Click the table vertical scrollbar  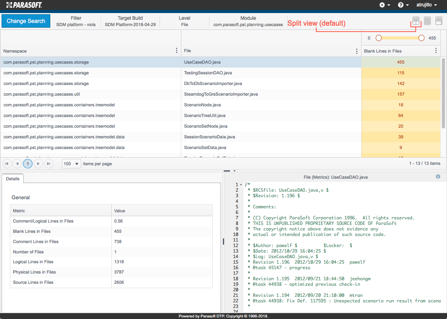[443, 93]
